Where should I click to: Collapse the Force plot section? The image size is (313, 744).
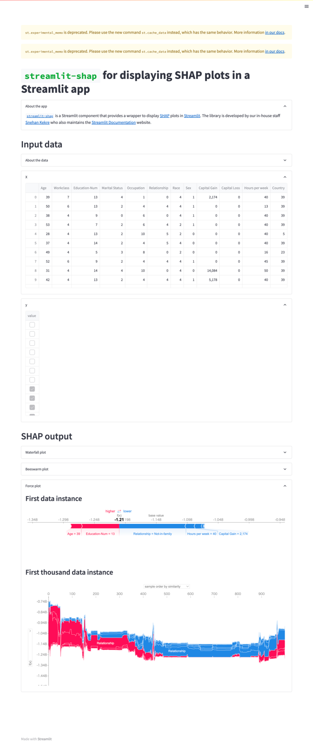click(285, 486)
